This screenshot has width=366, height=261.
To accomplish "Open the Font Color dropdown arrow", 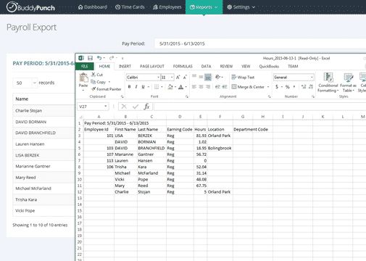I will pos(186,87).
